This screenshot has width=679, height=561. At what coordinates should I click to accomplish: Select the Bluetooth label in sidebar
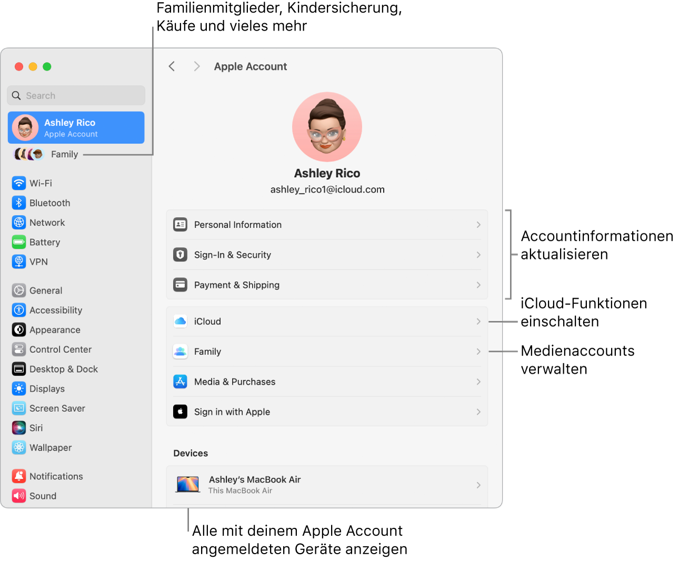[x=49, y=203]
